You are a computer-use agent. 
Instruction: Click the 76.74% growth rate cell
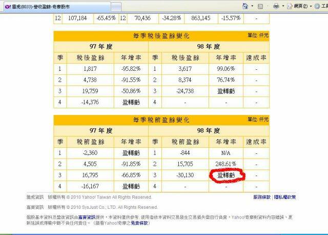[x=226, y=80]
